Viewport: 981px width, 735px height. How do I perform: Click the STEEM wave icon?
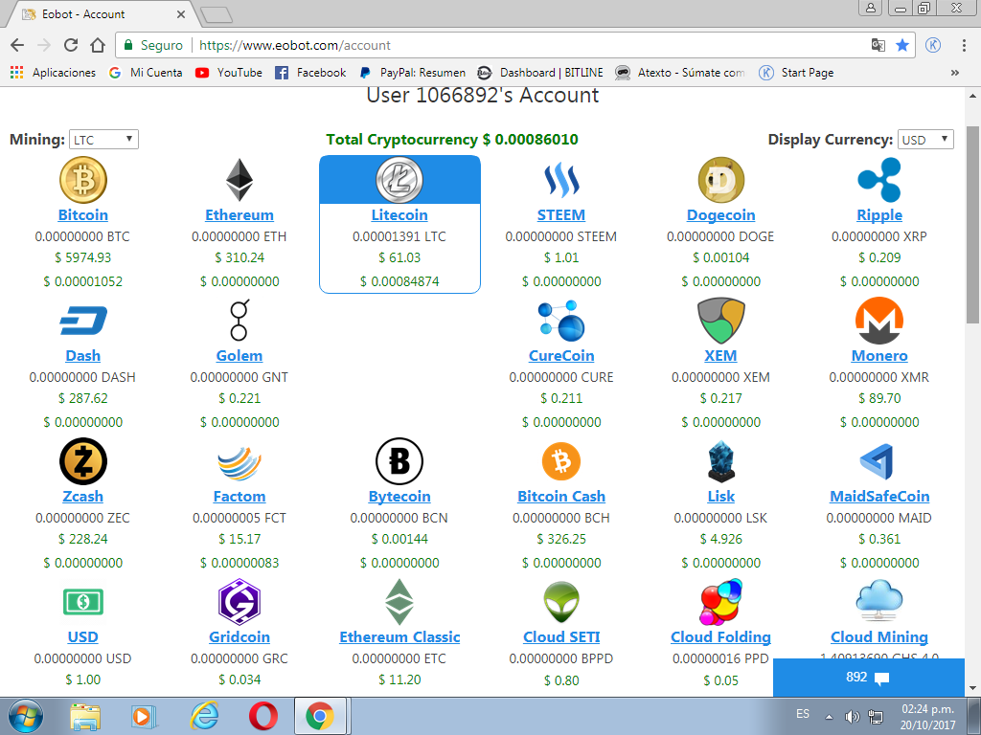coord(561,180)
